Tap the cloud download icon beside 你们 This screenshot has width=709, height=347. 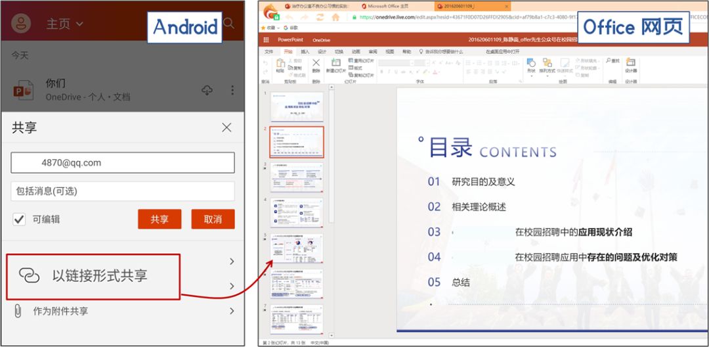(207, 90)
